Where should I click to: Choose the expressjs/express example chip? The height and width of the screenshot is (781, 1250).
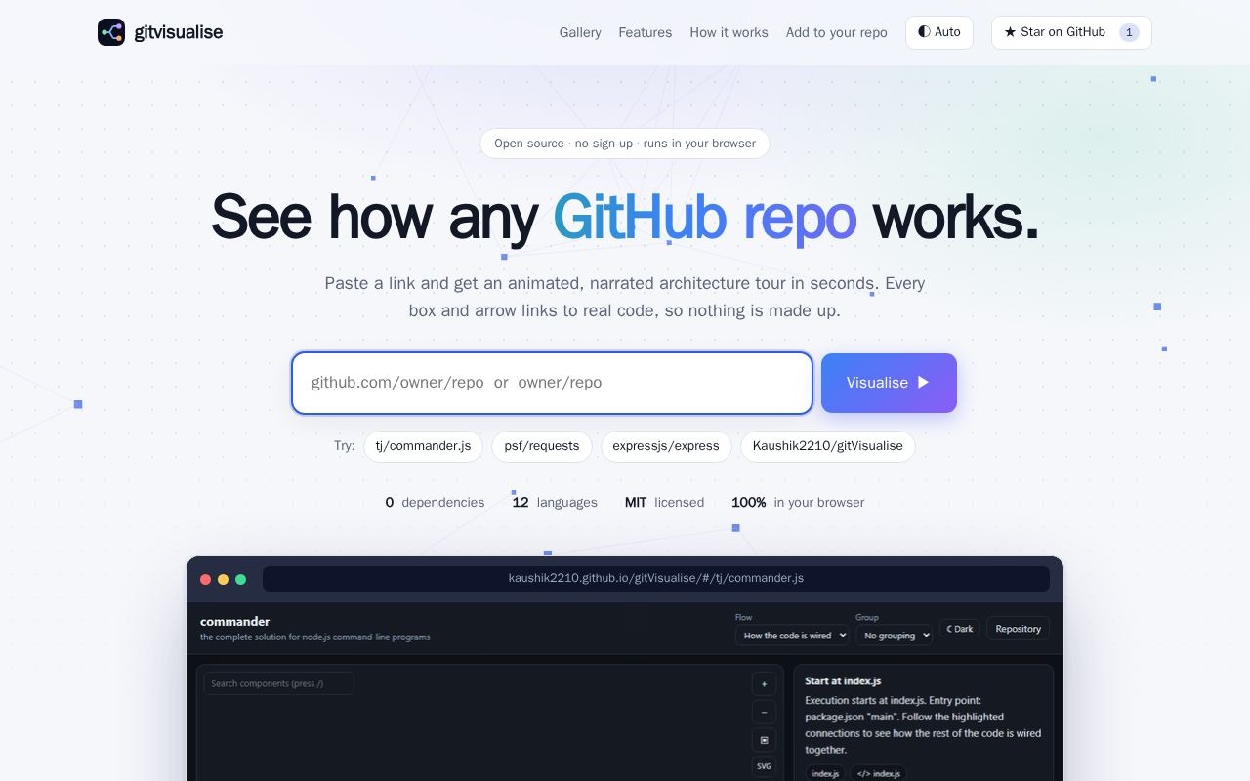[x=666, y=446]
